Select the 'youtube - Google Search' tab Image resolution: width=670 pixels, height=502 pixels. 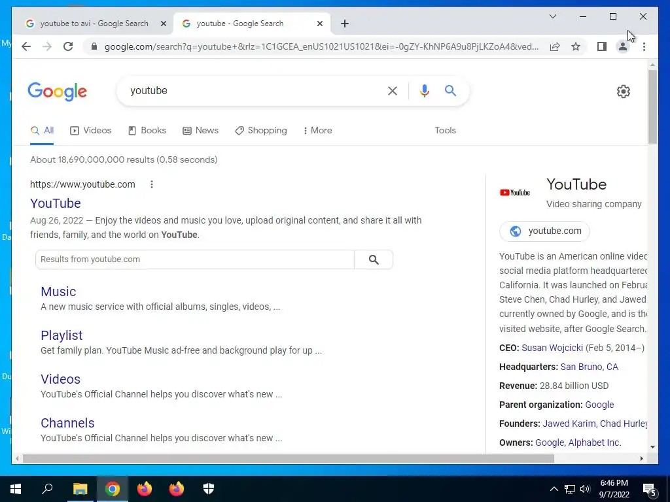click(251, 24)
